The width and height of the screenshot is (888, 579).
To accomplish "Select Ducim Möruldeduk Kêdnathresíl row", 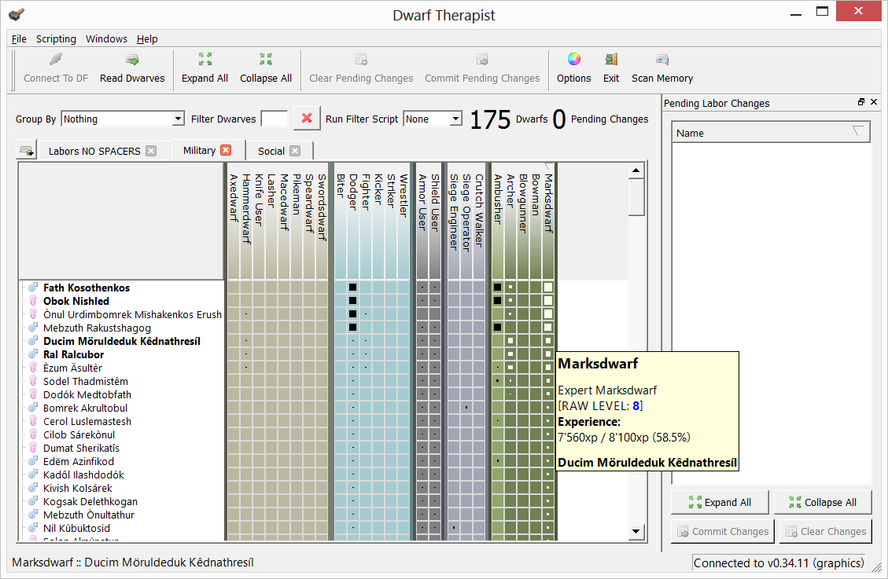I will pyautogui.click(x=122, y=341).
